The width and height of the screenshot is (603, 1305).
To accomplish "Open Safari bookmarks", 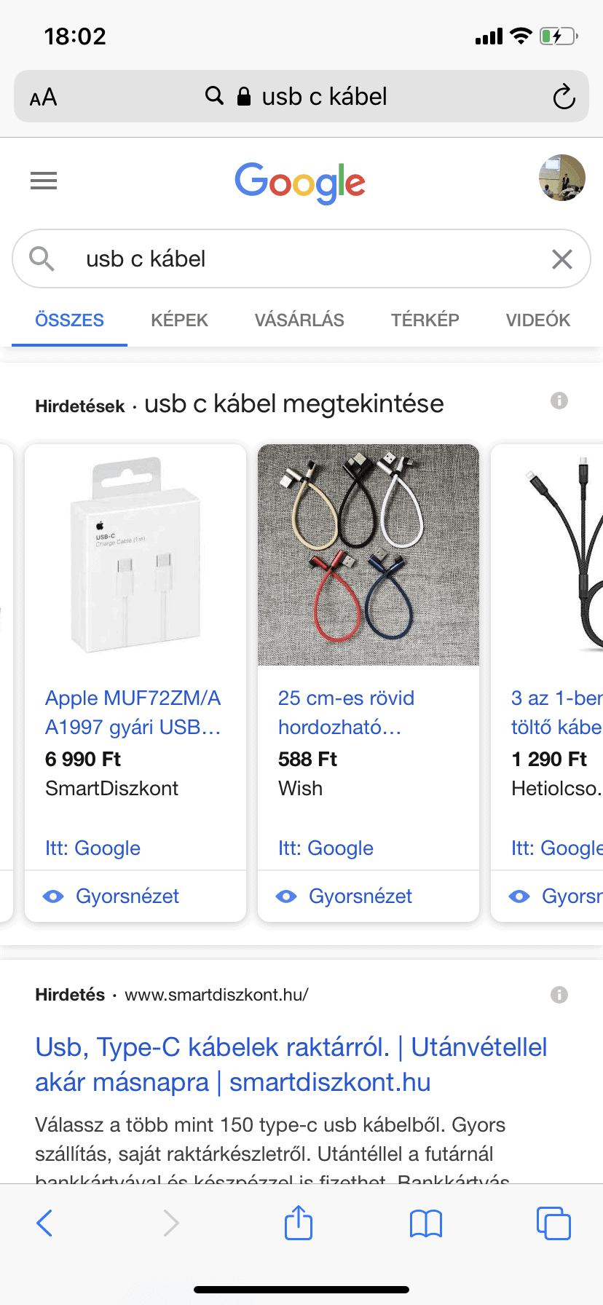I will tap(426, 1223).
